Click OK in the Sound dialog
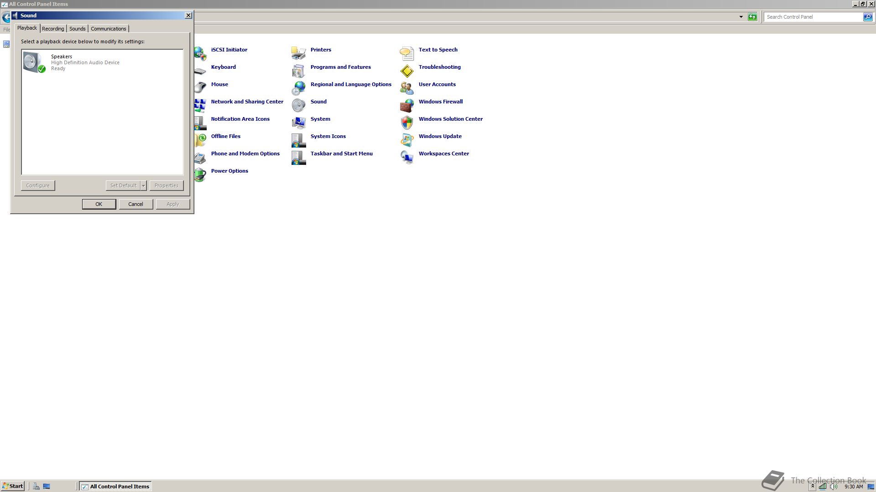The width and height of the screenshot is (876, 492). pyautogui.click(x=99, y=204)
